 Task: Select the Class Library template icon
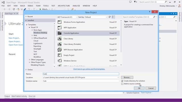pos(59,39)
